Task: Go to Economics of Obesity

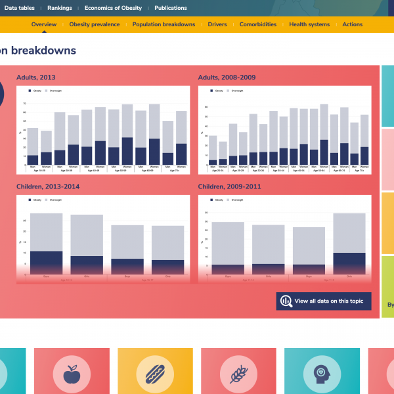Action: click(x=113, y=8)
